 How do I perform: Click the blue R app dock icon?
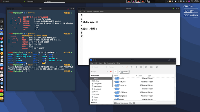pos(2,83)
